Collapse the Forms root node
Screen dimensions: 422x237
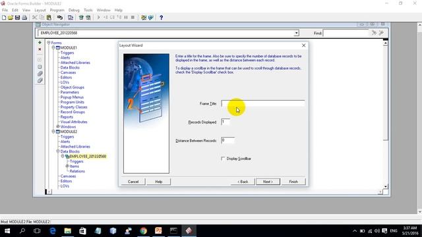[49, 43]
